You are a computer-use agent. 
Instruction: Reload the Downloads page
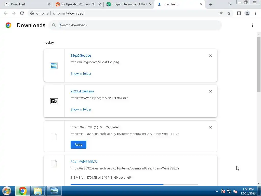22,13
